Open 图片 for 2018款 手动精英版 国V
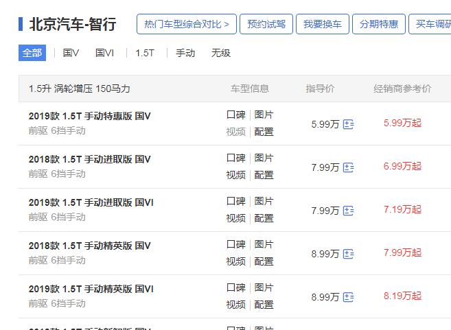The image size is (451, 330). coord(264,244)
